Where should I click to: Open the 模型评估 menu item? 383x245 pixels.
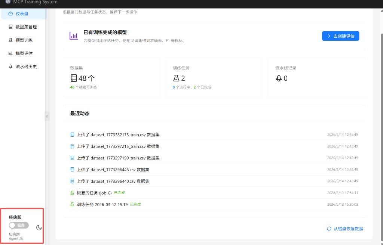pos(24,53)
